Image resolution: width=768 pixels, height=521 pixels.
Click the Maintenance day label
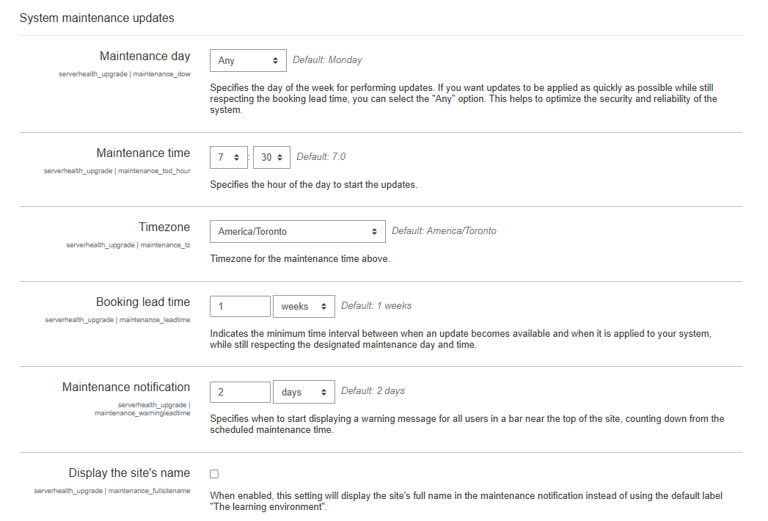click(x=145, y=57)
